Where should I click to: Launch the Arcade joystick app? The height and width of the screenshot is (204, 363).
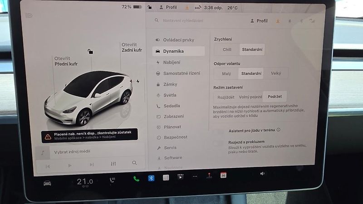click(209, 176)
